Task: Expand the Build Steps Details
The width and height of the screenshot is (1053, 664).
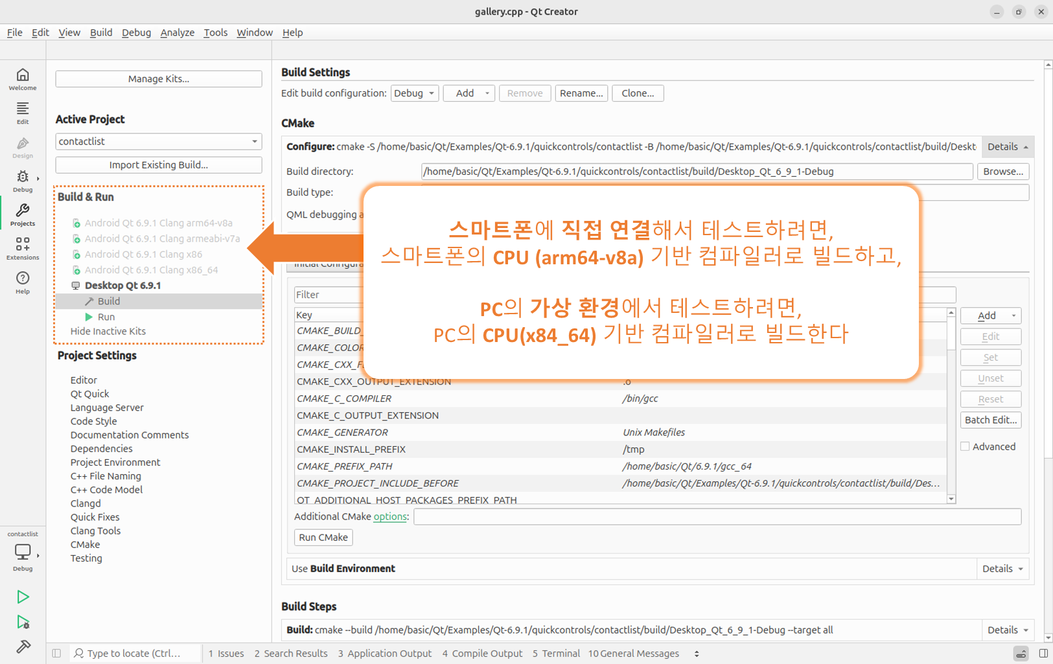Action: (x=1008, y=630)
